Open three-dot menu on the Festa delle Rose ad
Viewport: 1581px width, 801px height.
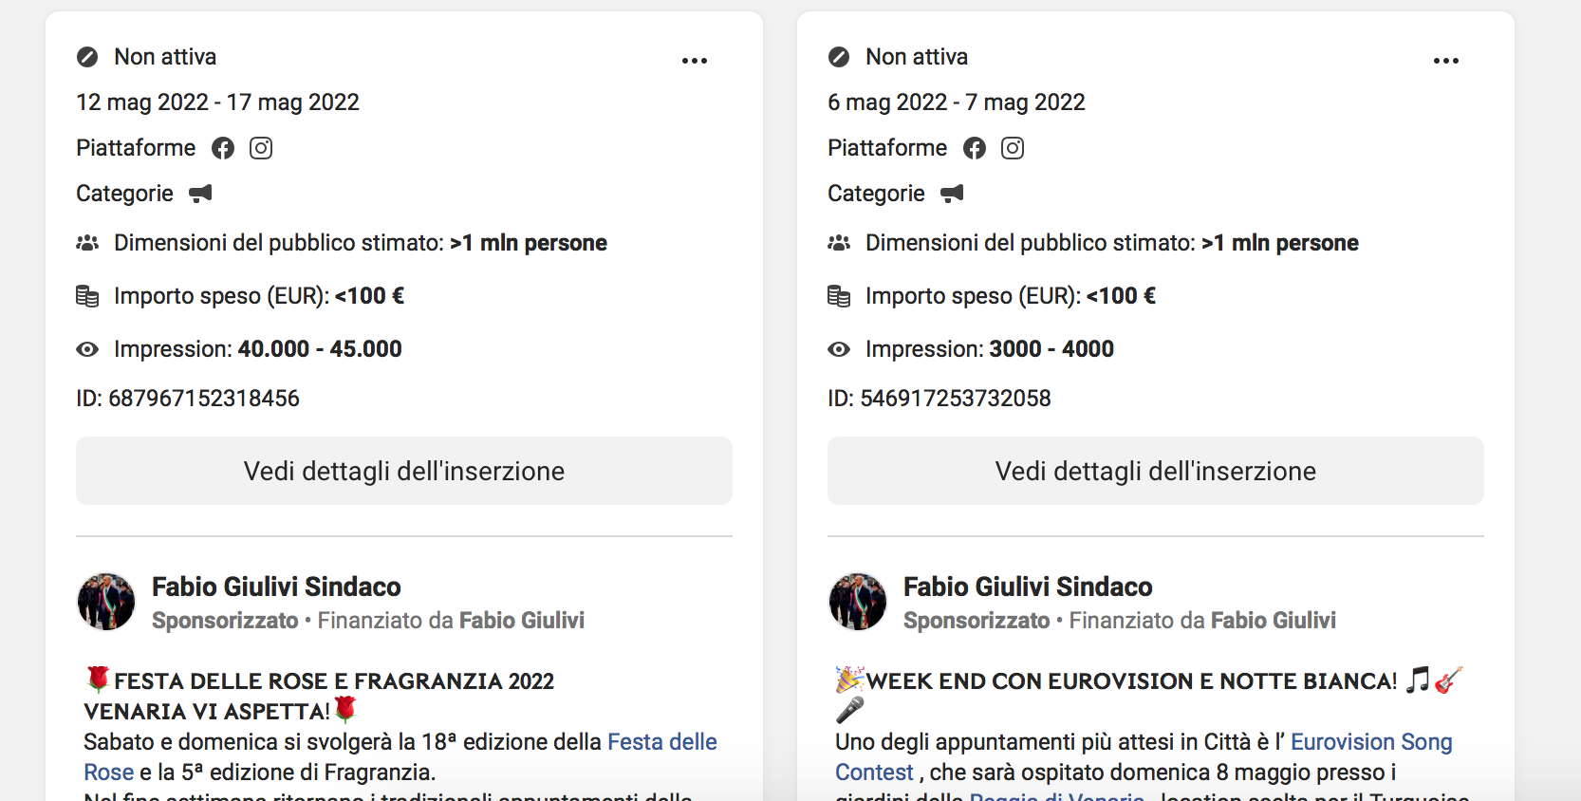(695, 61)
